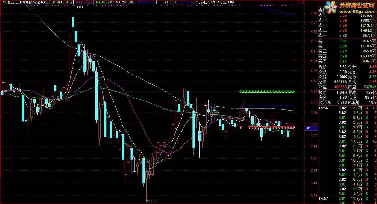Screen dimensions: 377x204
Task: Click the 买一 bid row priced 3.81
Action: coord(347,41)
